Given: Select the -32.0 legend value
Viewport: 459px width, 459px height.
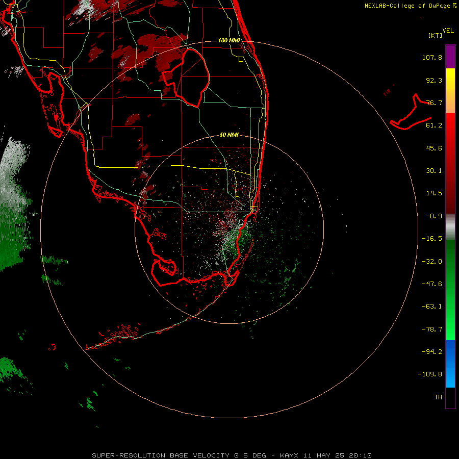Looking at the screenshot, I should click(432, 262).
